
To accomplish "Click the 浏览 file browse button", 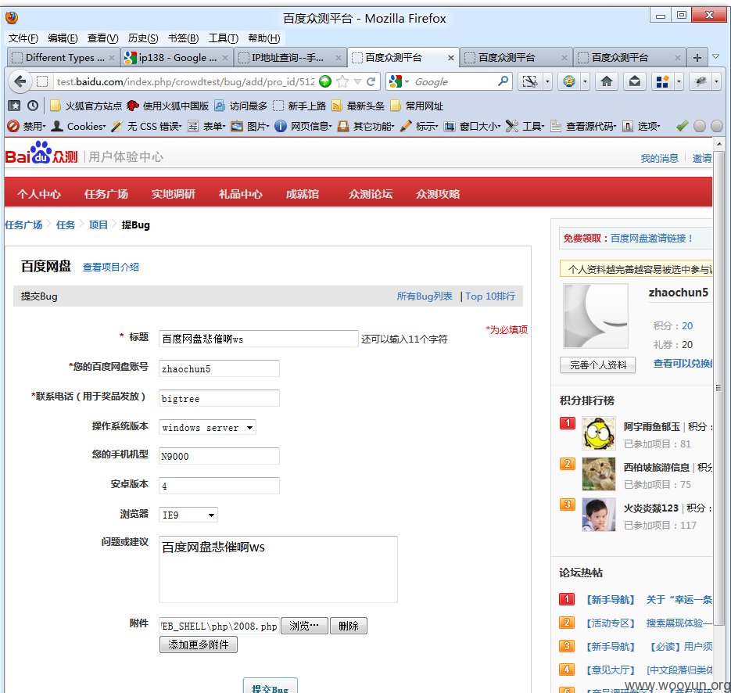I will tap(304, 626).
